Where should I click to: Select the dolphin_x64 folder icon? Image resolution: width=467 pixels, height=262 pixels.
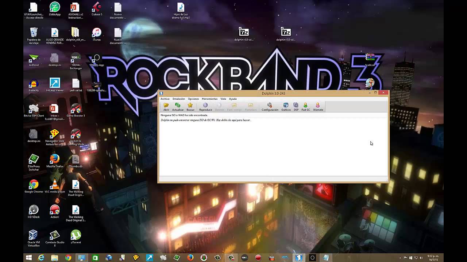pos(76,35)
